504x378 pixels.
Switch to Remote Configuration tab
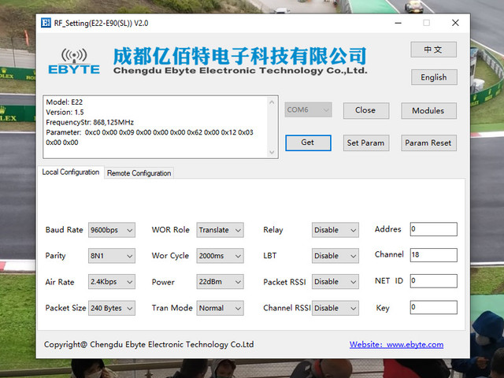click(139, 173)
